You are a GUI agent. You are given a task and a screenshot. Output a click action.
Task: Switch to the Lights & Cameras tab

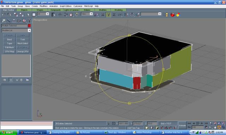coord(71,10)
